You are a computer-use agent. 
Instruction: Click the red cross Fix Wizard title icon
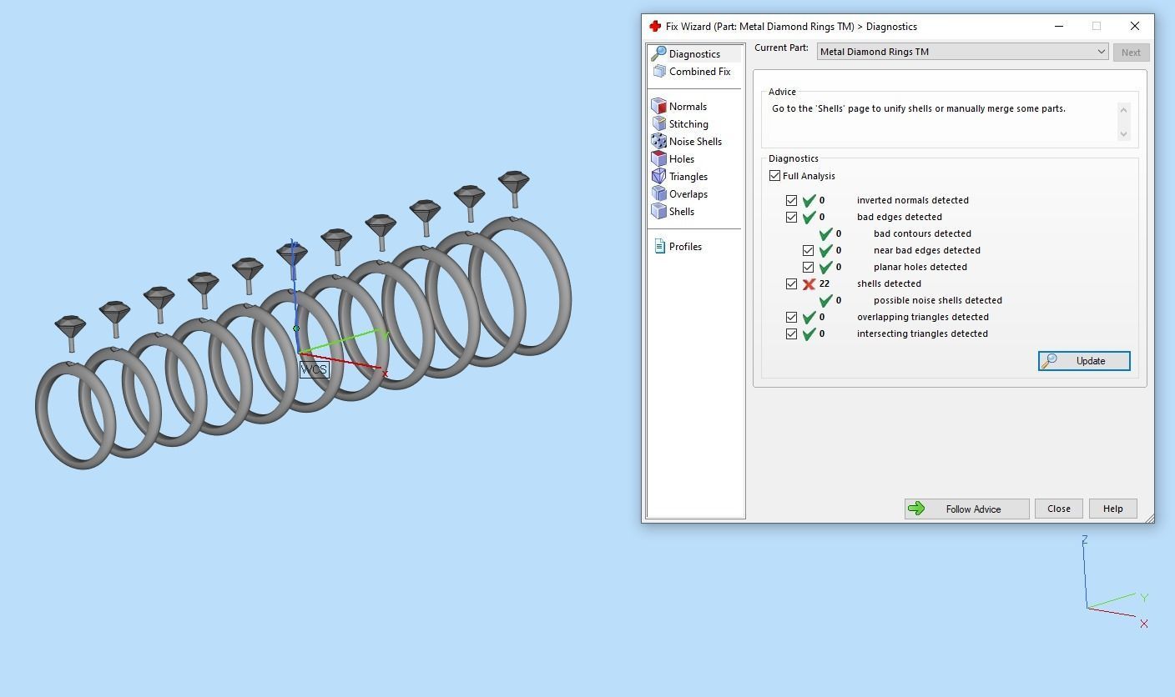[x=655, y=27]
